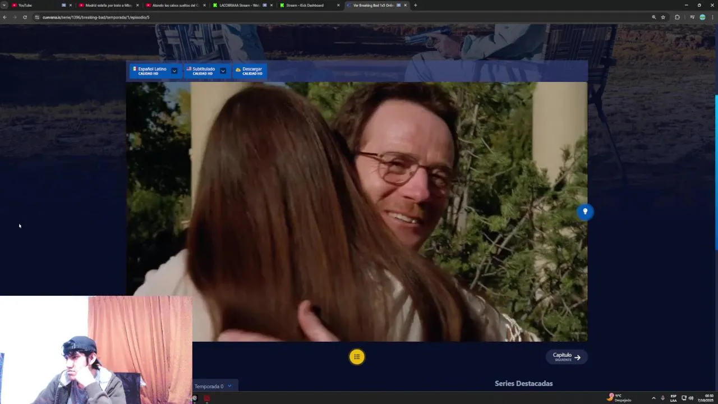718x404 pixels.
Task: Click the browser back arrow
Action: (x=4, y=17)
